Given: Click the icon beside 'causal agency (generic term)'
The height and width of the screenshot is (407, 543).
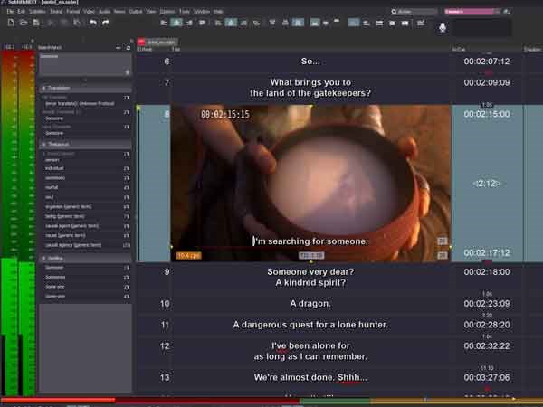Looking at the screenshot, I should pyautogui.click(x=127, y=245).
